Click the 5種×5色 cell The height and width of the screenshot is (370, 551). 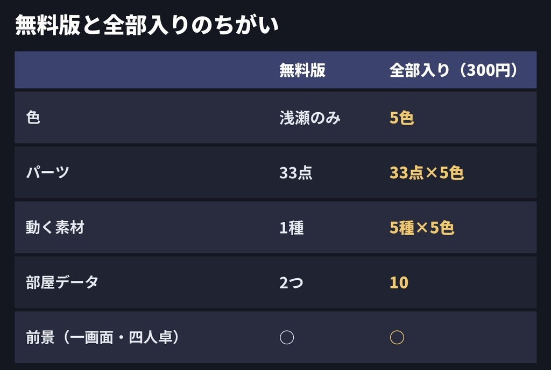tap(422, 228)
